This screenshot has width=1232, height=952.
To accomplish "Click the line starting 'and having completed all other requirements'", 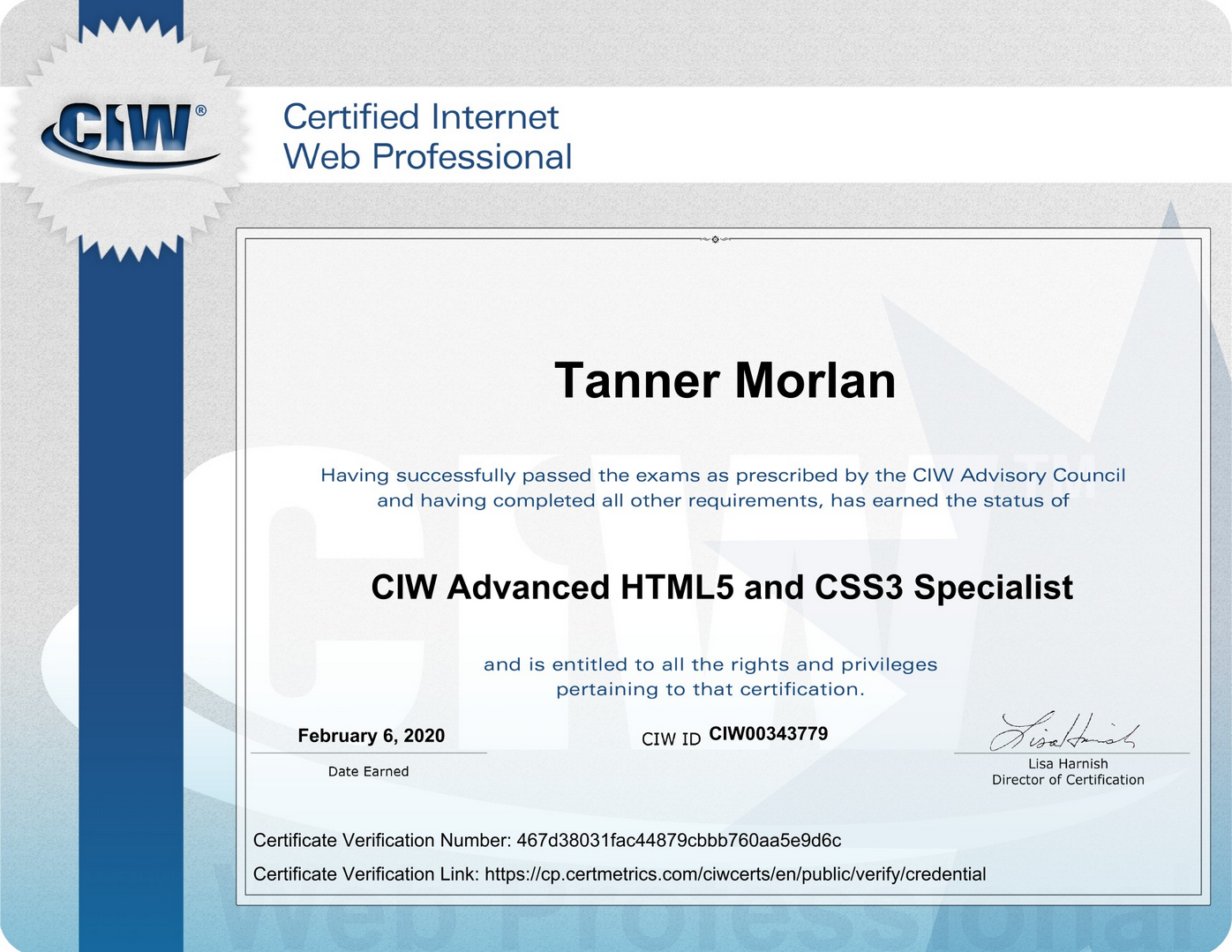I will pyautogui.click(x=723, y=501).
